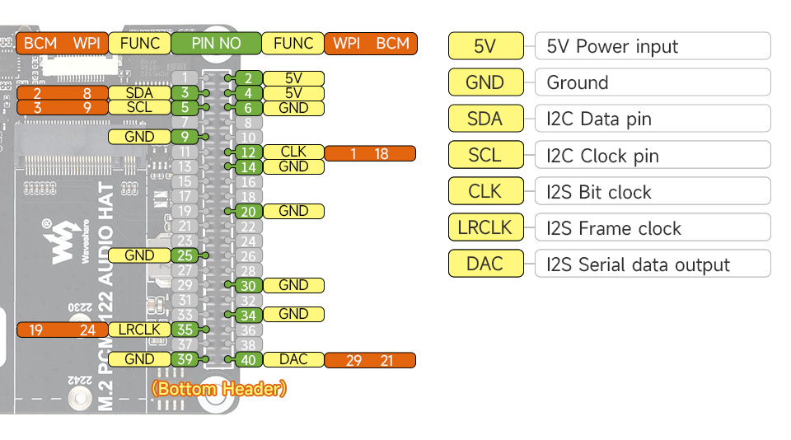Click the orange '3 9' BCM/WPI bar
791x440 pixels.
point(62,108)
